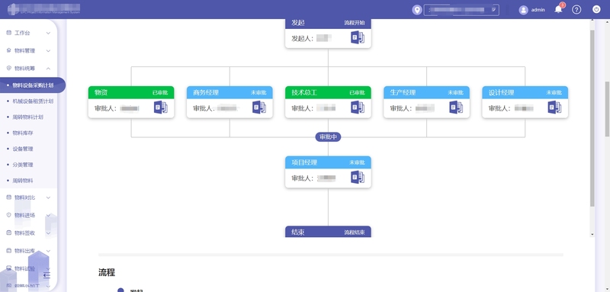Click the flowchart vertical scrollbar down arrow
The image size is (610, 292).
tap(592, 234)
